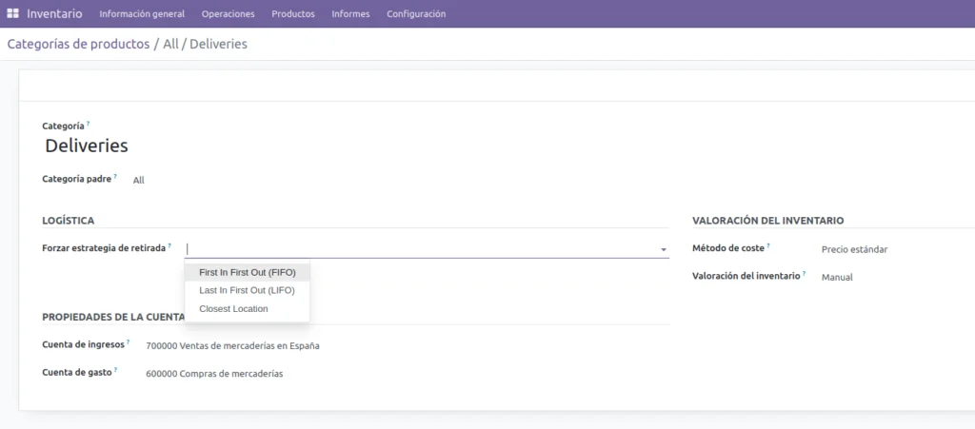The width and height of the screenshot is (975, 429).
Task: Select First In First Out (FIFO) option
Action: click(x=247, y=272)
